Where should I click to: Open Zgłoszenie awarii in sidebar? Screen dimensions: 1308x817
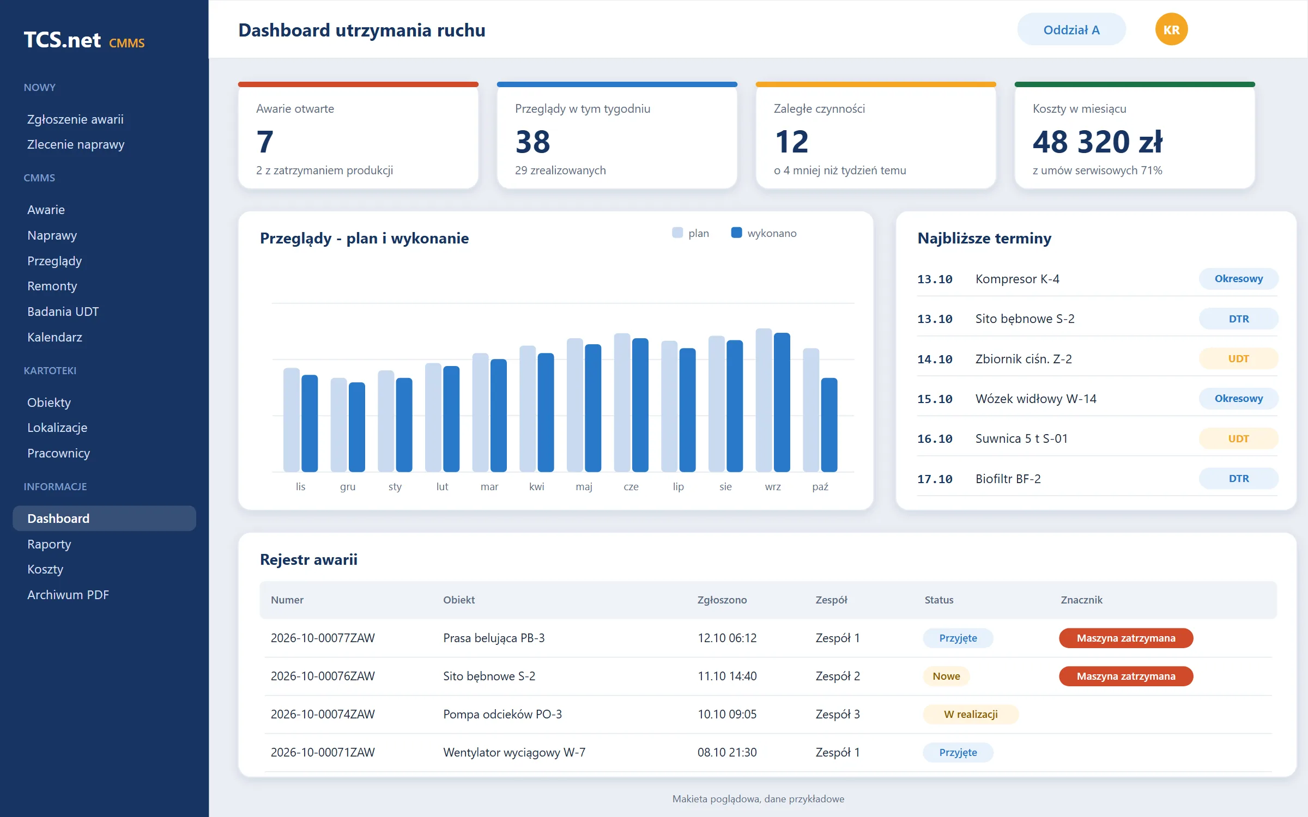(75, 119)
